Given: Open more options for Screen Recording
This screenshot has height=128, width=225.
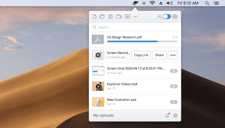Looking at the screenshot, I should 173,55.
